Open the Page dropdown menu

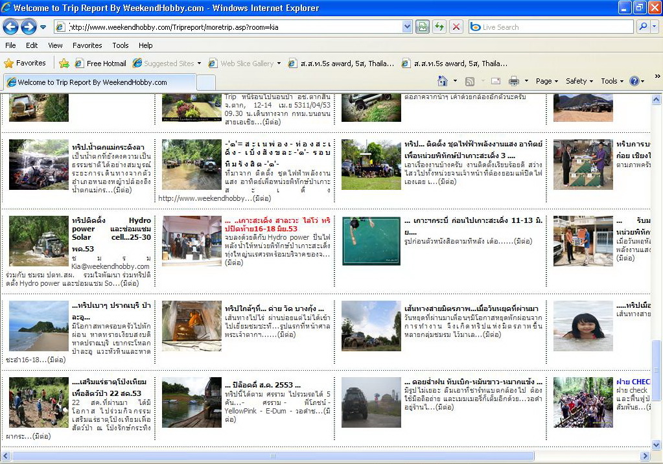[547, 81]
